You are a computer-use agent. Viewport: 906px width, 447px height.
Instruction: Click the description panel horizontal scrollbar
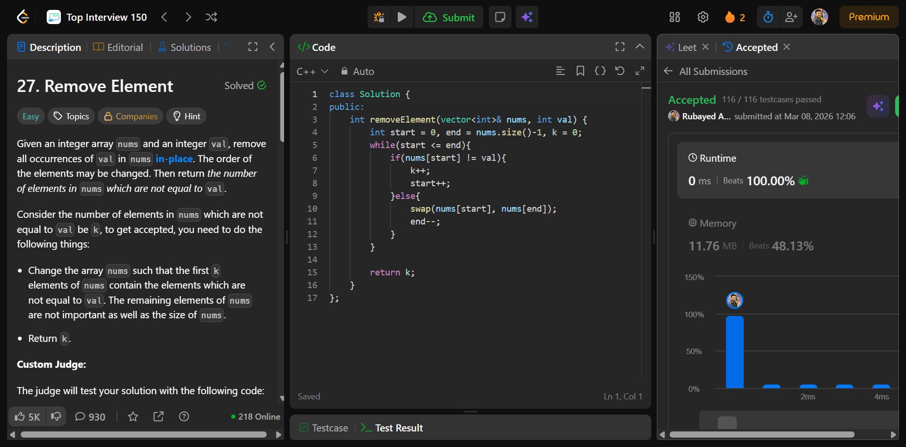pyautogui.click(x=144, y=435)
